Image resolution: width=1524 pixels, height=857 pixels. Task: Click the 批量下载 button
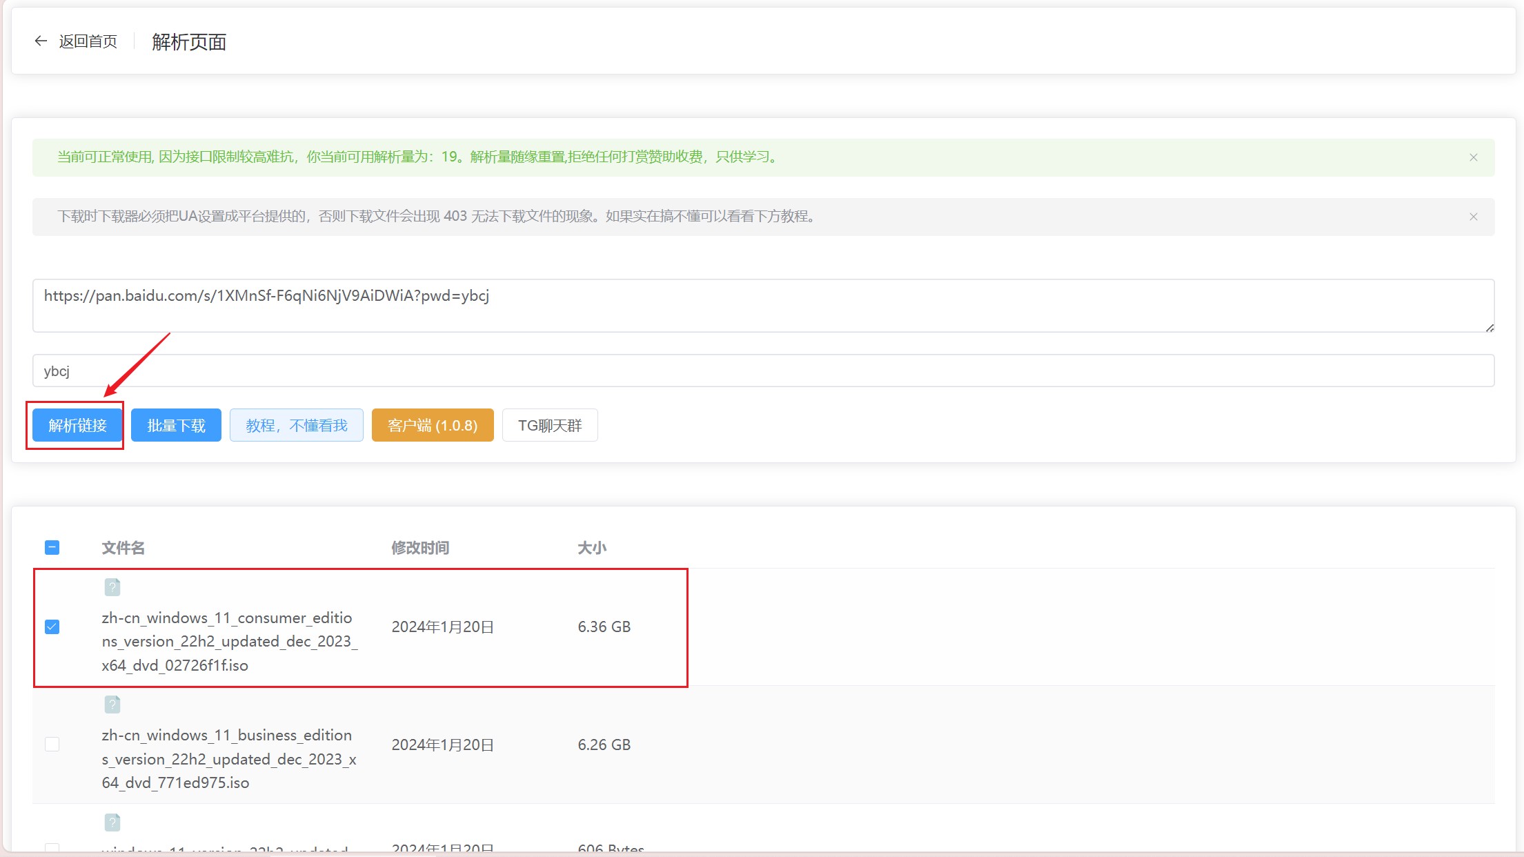[x=176, y=425]
